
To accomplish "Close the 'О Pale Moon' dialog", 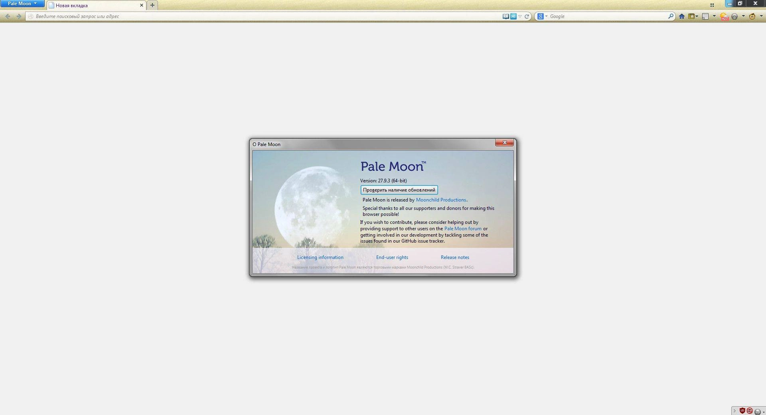I will click(504, 142).
